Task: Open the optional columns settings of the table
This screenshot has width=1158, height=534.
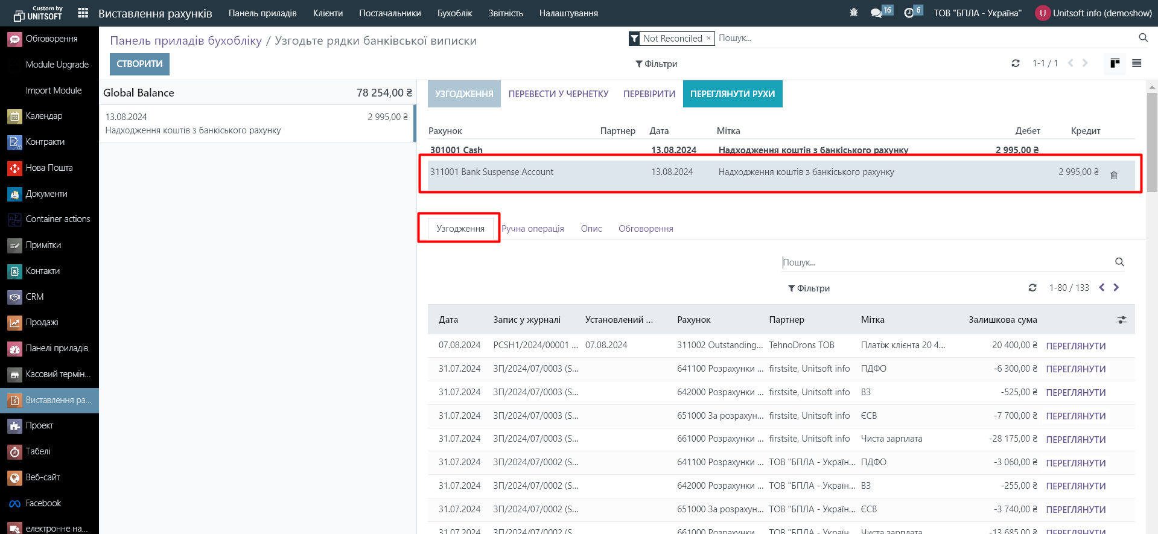Action: pyautogui.click(x=1121, y=320)
